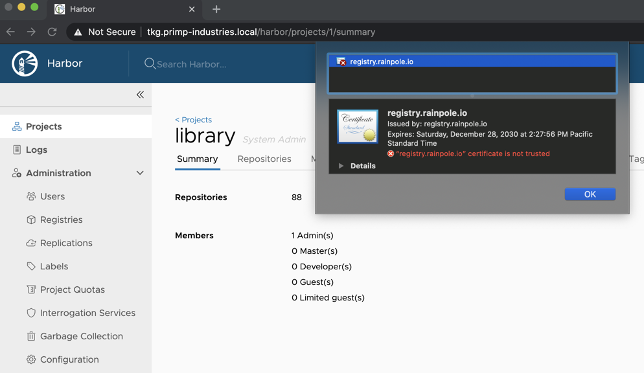Viewport: 644px width, 373px height.
Task: Click the Labels tag icon
Action: [31, 266]
